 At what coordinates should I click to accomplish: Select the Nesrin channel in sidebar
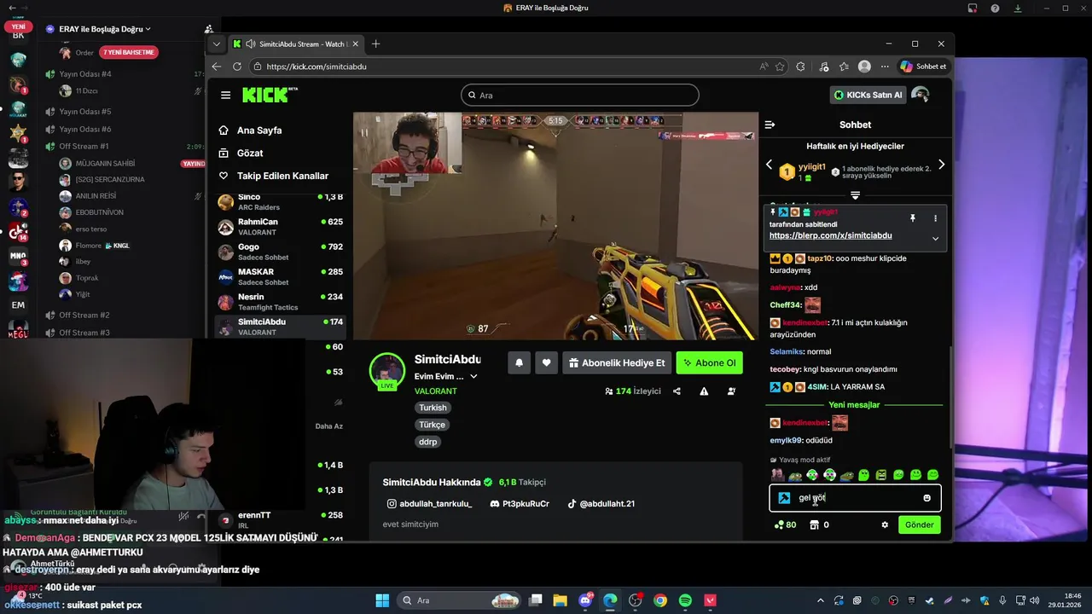[x=281, y=302]
